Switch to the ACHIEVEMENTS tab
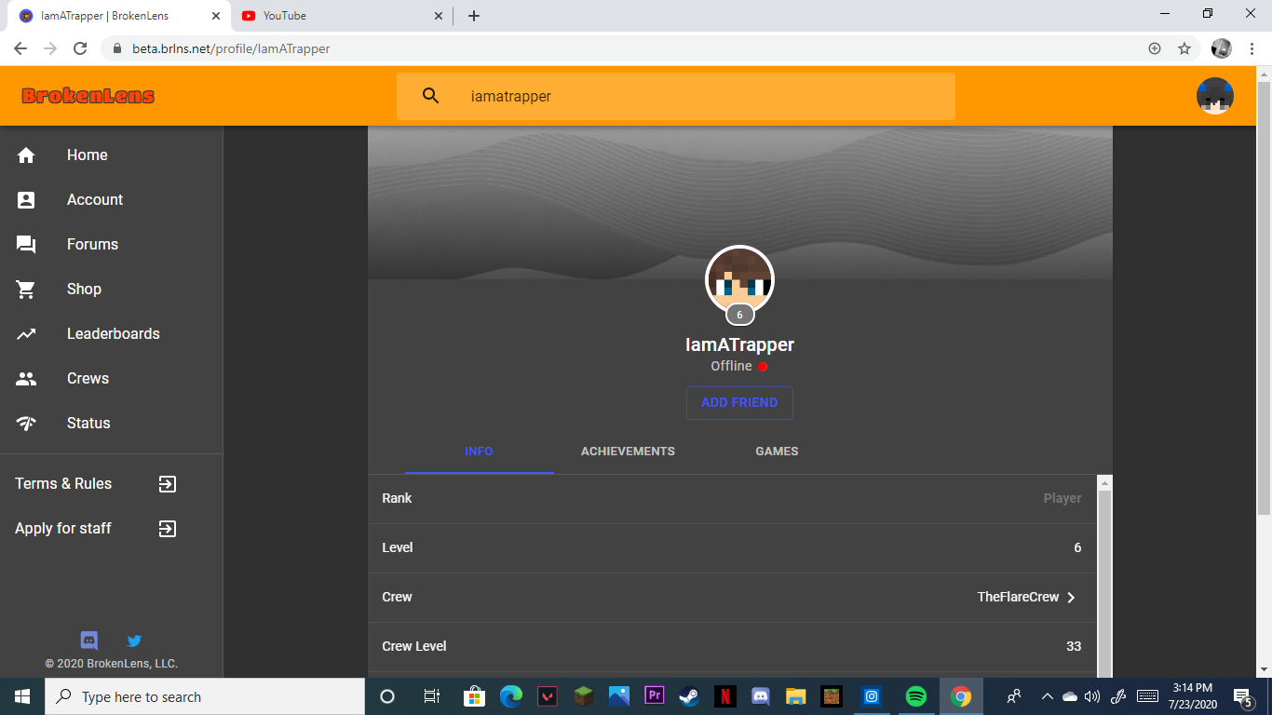The width and height of the screenshot is (1272, 715). pos(628,452)
